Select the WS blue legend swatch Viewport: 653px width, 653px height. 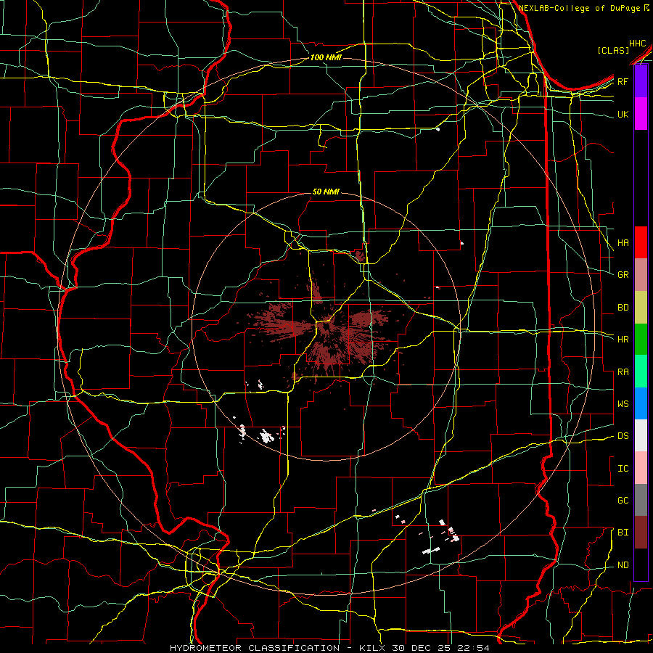tap(641, 403)
